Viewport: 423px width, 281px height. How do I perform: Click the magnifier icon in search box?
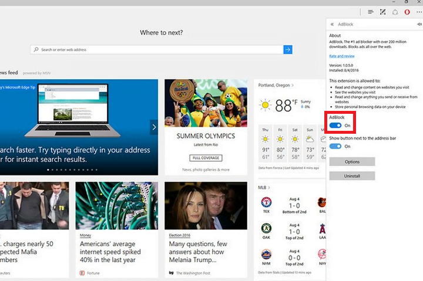[36, 50]
